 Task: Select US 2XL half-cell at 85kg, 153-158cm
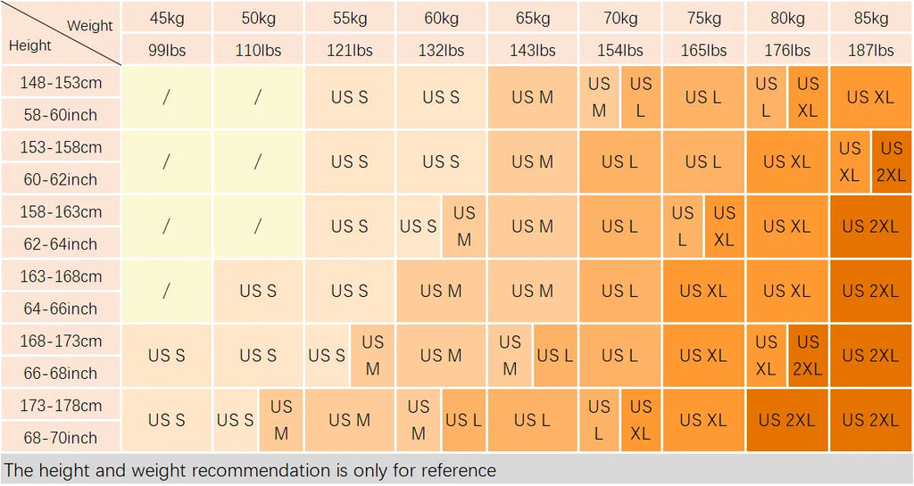[891, 161]
